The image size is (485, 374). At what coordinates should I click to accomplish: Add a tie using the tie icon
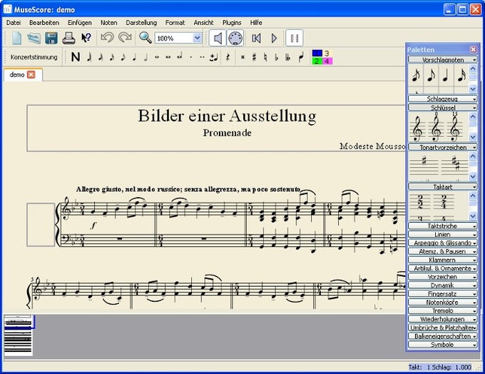click(213, 57)
